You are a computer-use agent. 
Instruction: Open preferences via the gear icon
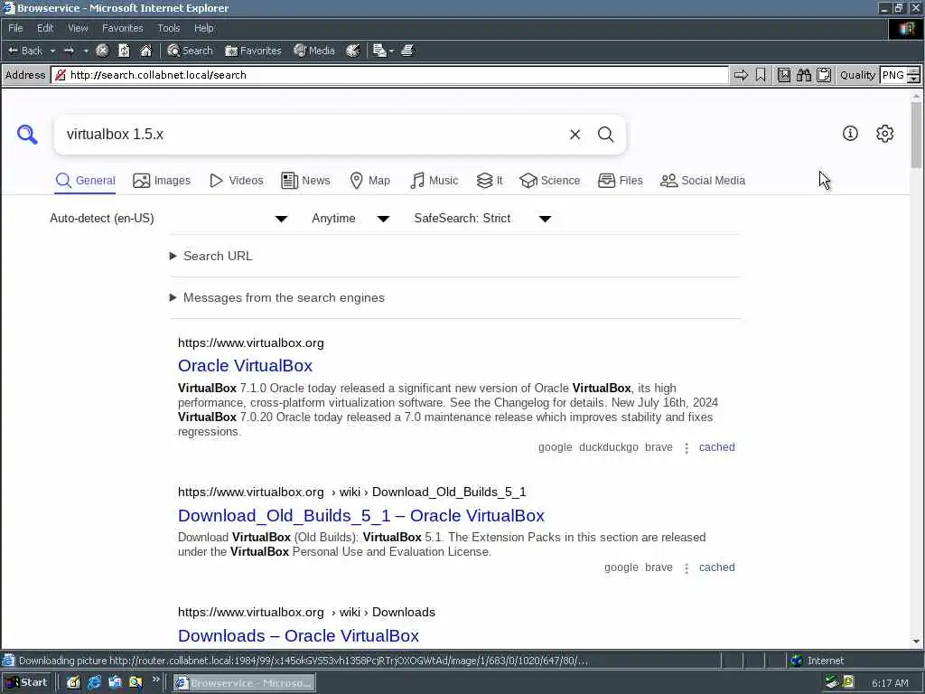pos(884,134)
